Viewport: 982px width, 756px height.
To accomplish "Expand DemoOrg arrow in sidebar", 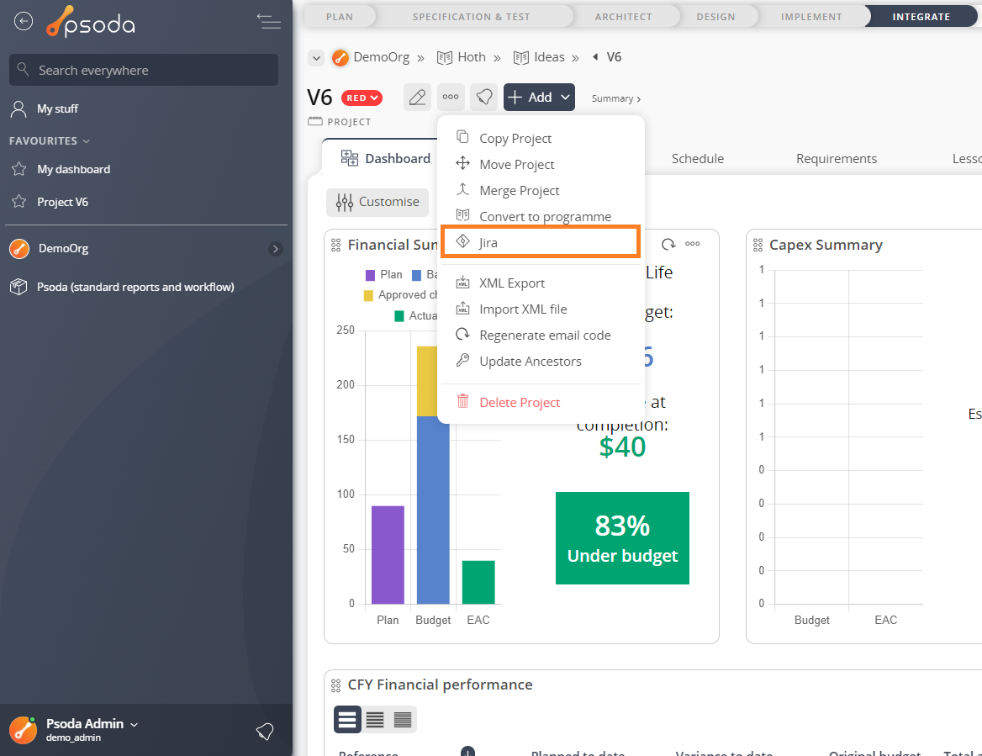I will pyautogui.click(x=275, y=249).
